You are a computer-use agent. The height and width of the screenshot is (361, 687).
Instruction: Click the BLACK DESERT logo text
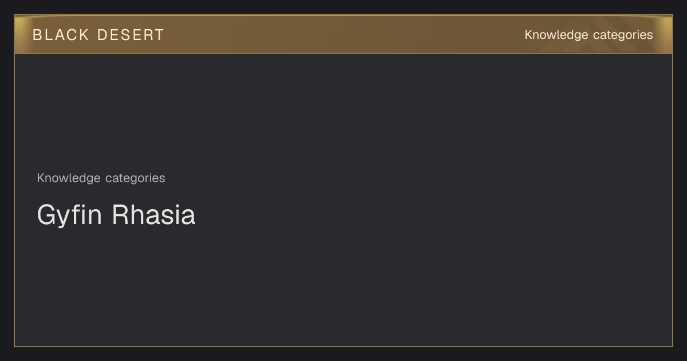[98, 35]
